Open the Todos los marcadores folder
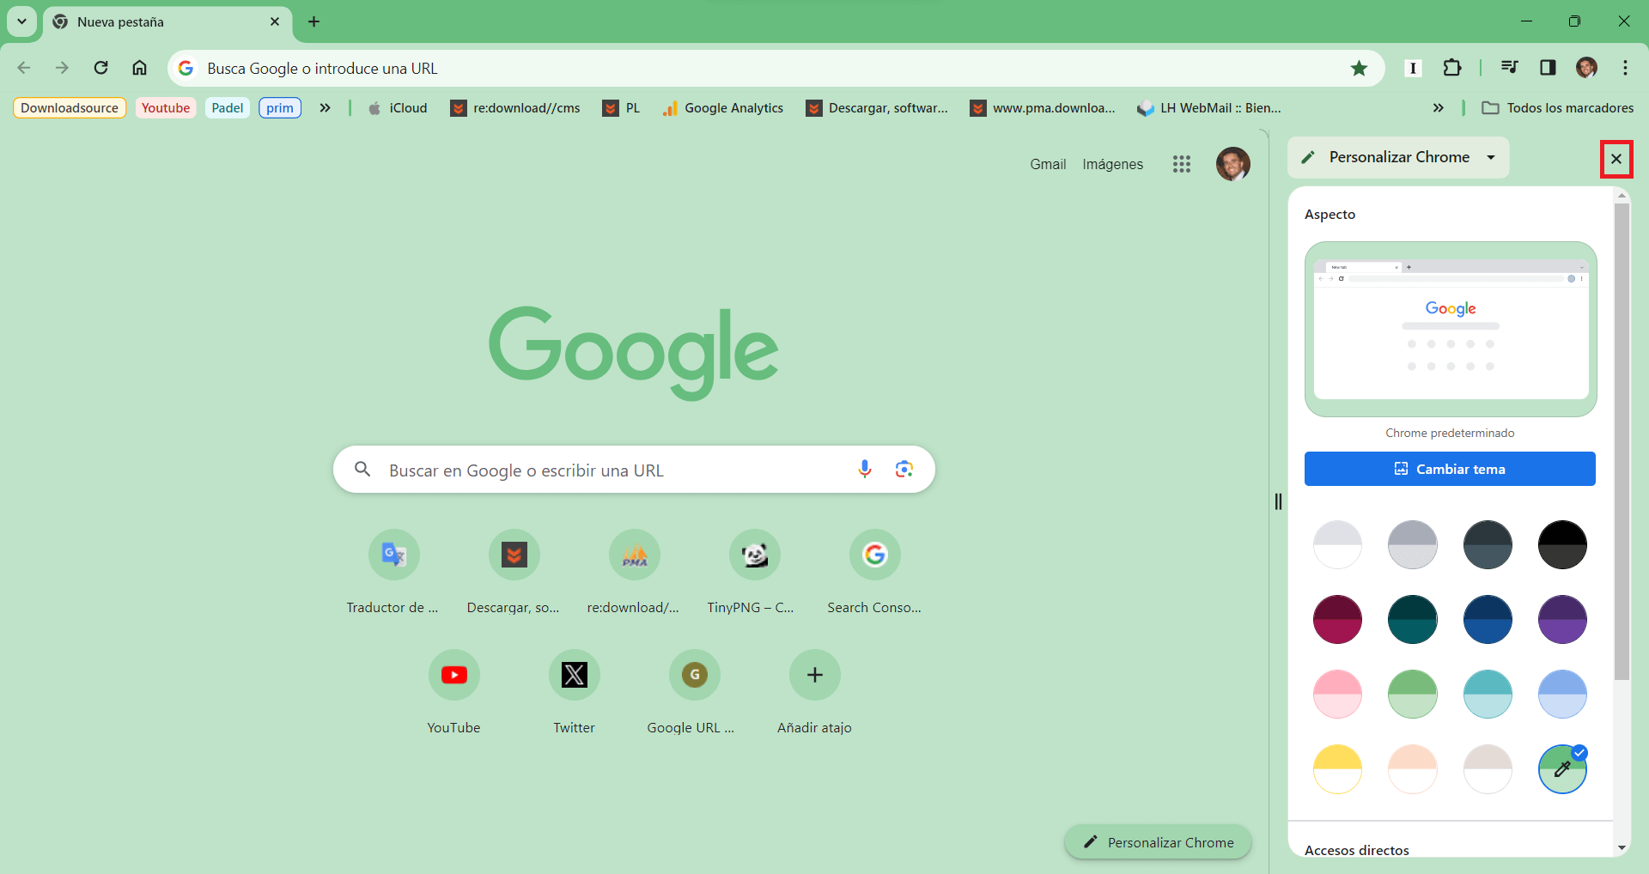The width and height of the screenshot is (1649, 874). click(x=1557, y=107)
